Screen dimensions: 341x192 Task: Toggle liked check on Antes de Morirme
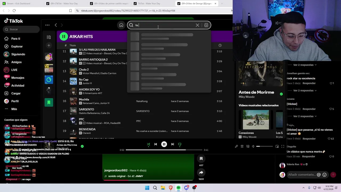[x=281, y=94]
